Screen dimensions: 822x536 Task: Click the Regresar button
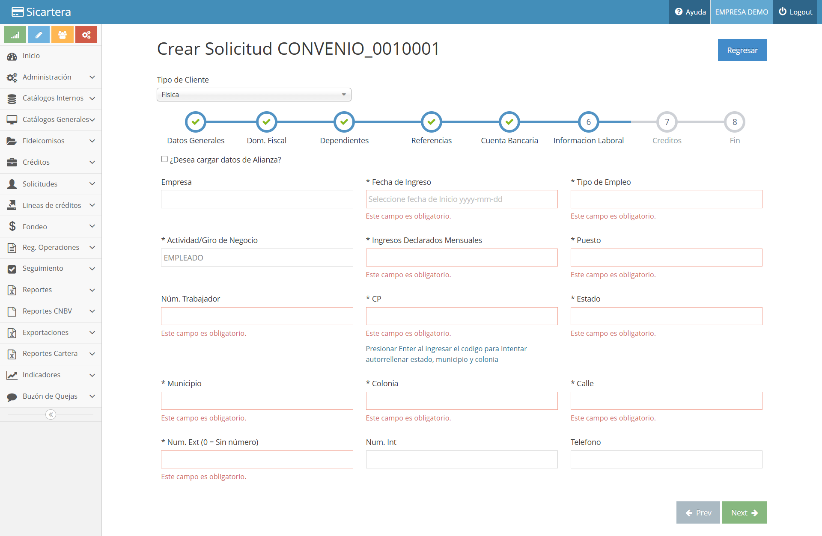point(742,50)
